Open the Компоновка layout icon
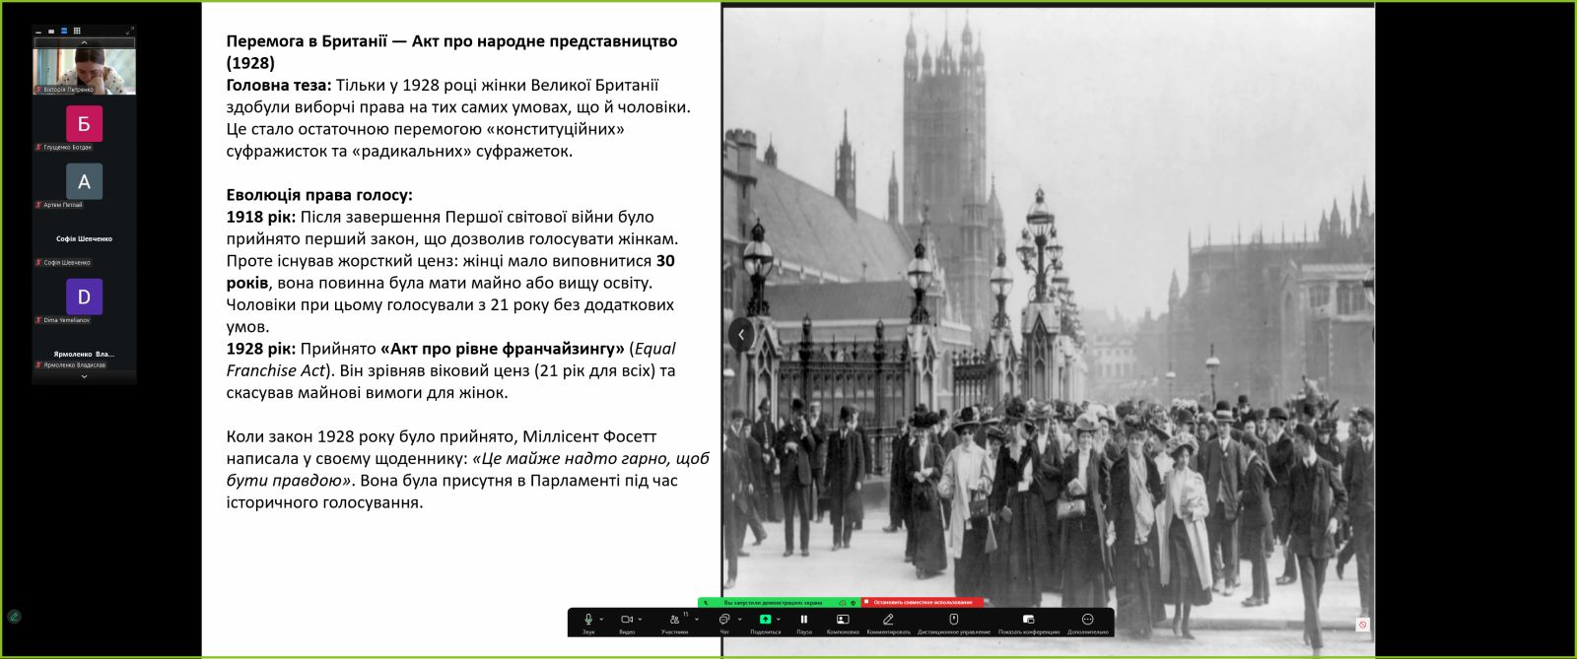This screenshot has height=659, width=1577. pyautogui.click(x=843, y=621)
